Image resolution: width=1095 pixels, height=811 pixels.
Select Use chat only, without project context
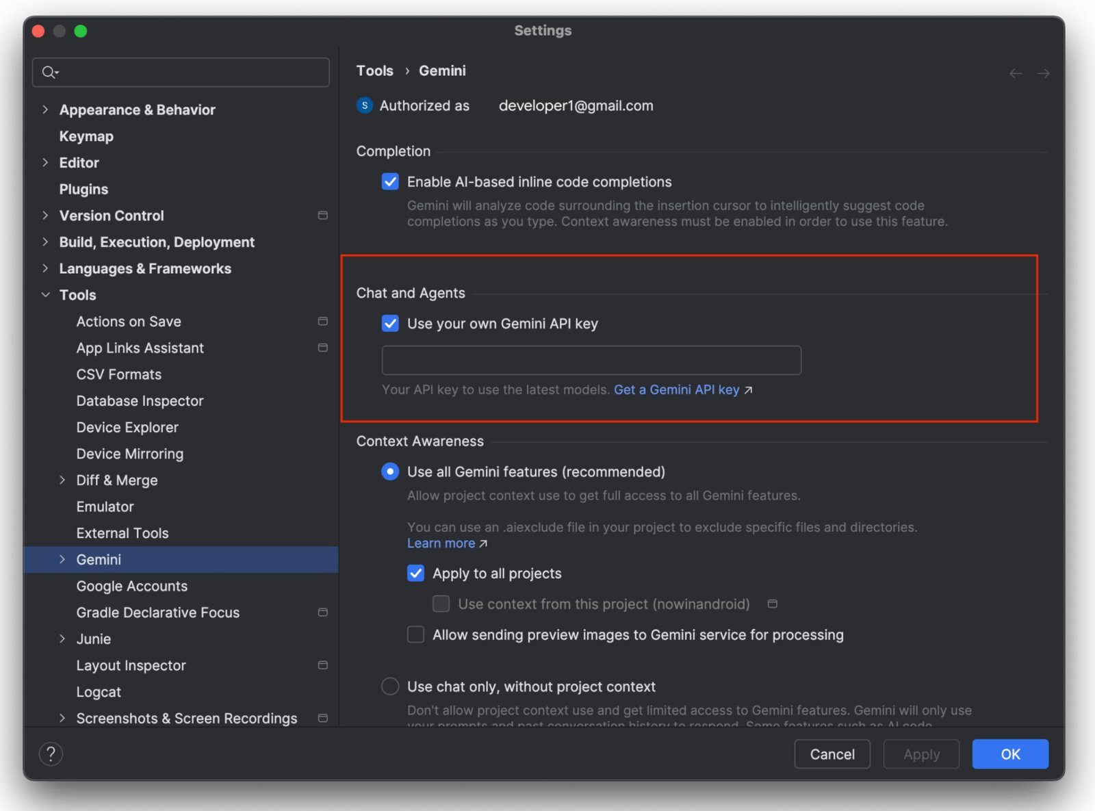point(390,686)
